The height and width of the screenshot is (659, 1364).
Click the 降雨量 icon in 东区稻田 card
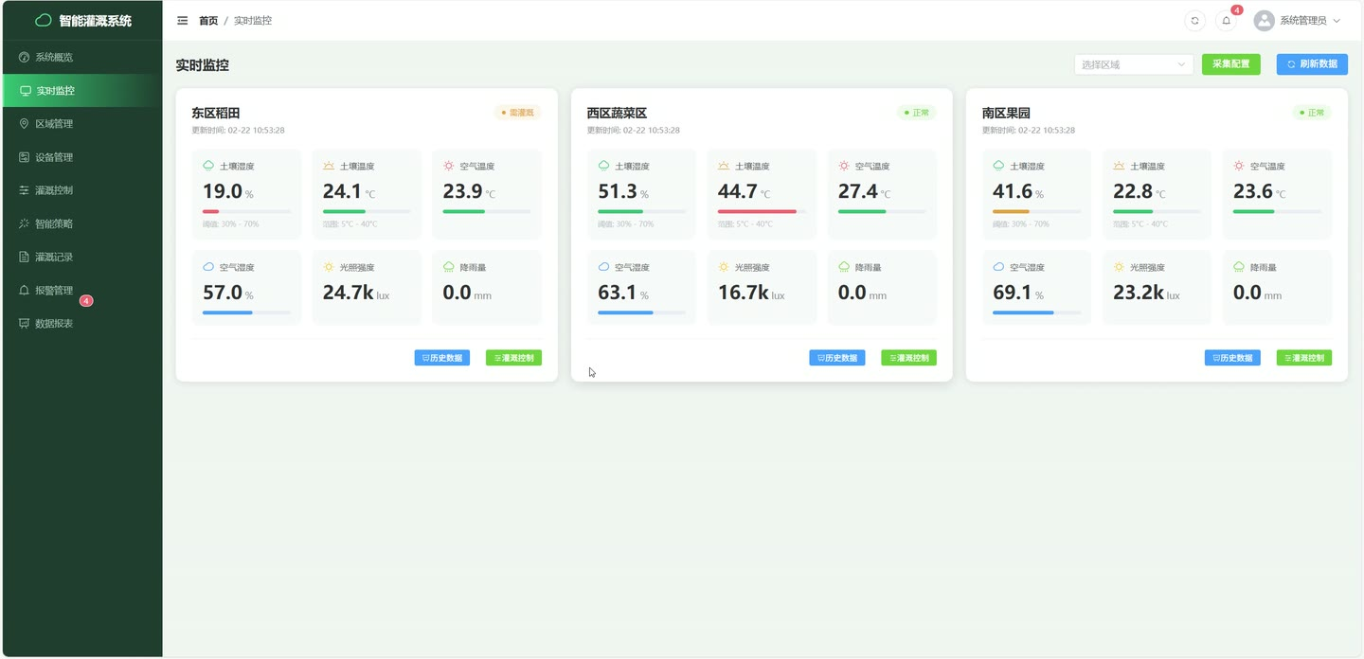pos(449,267)
